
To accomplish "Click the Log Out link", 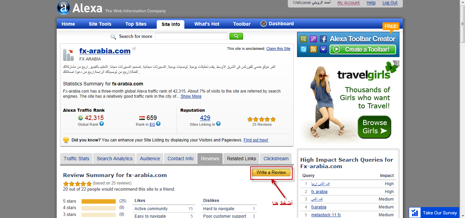I will (x=390, y=3).
